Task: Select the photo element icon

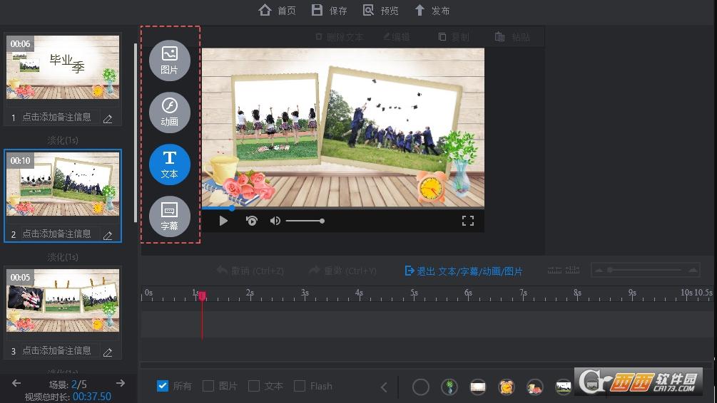Action: [x=564, y=387]
